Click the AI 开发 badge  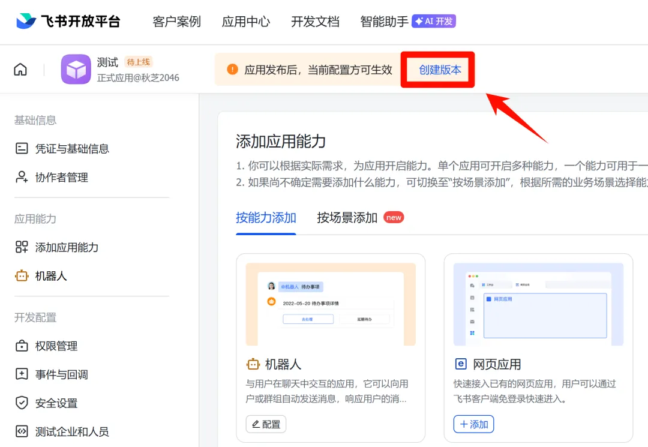click(434, 21)
